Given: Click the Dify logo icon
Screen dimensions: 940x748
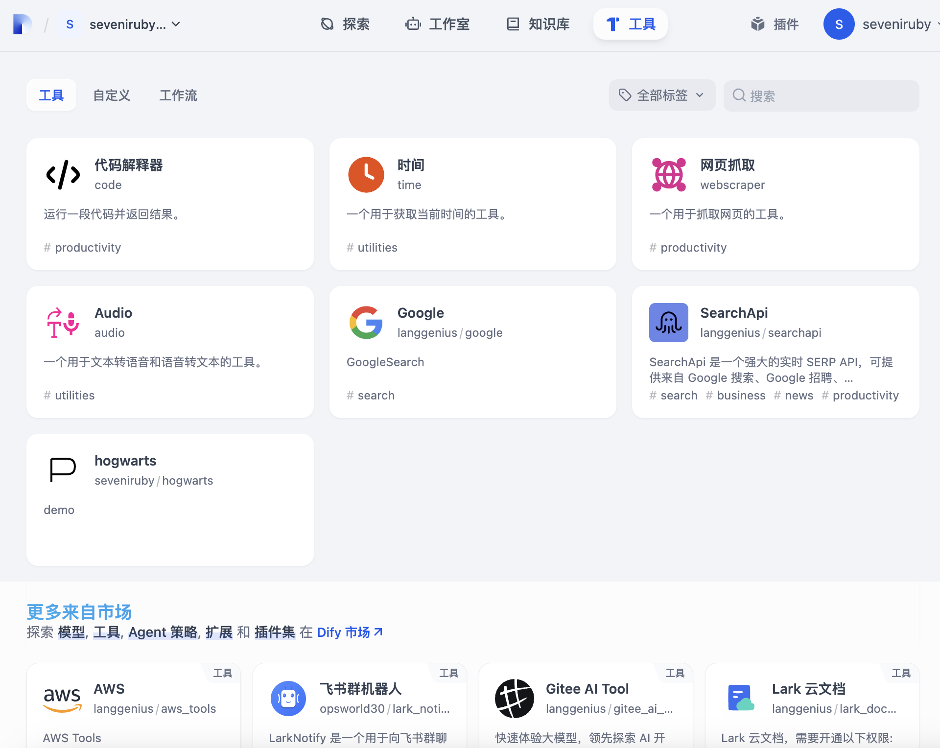Looking at the screenshot, I should coord(22,24).
